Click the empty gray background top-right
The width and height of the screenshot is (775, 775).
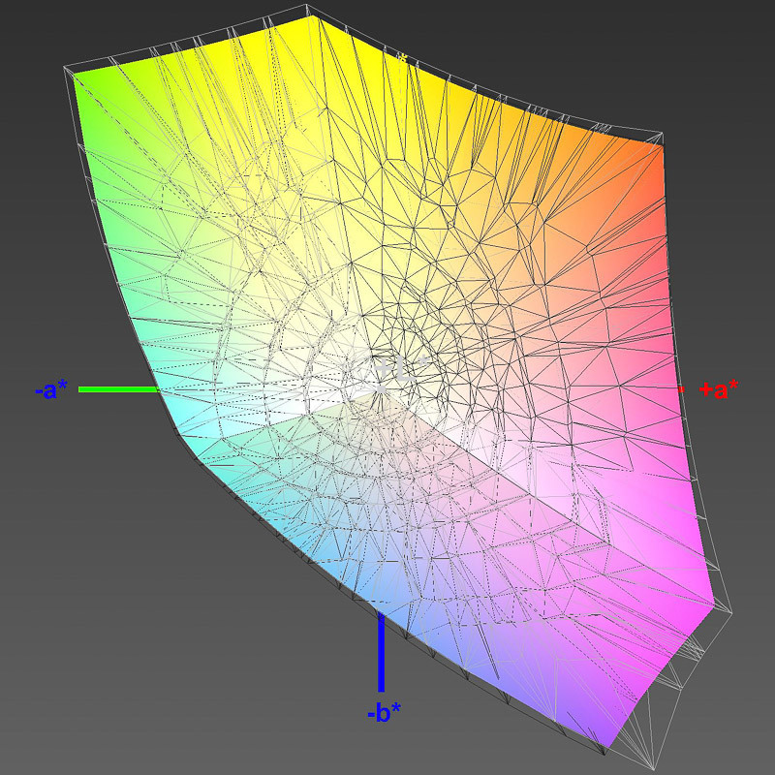coord(717,48)
